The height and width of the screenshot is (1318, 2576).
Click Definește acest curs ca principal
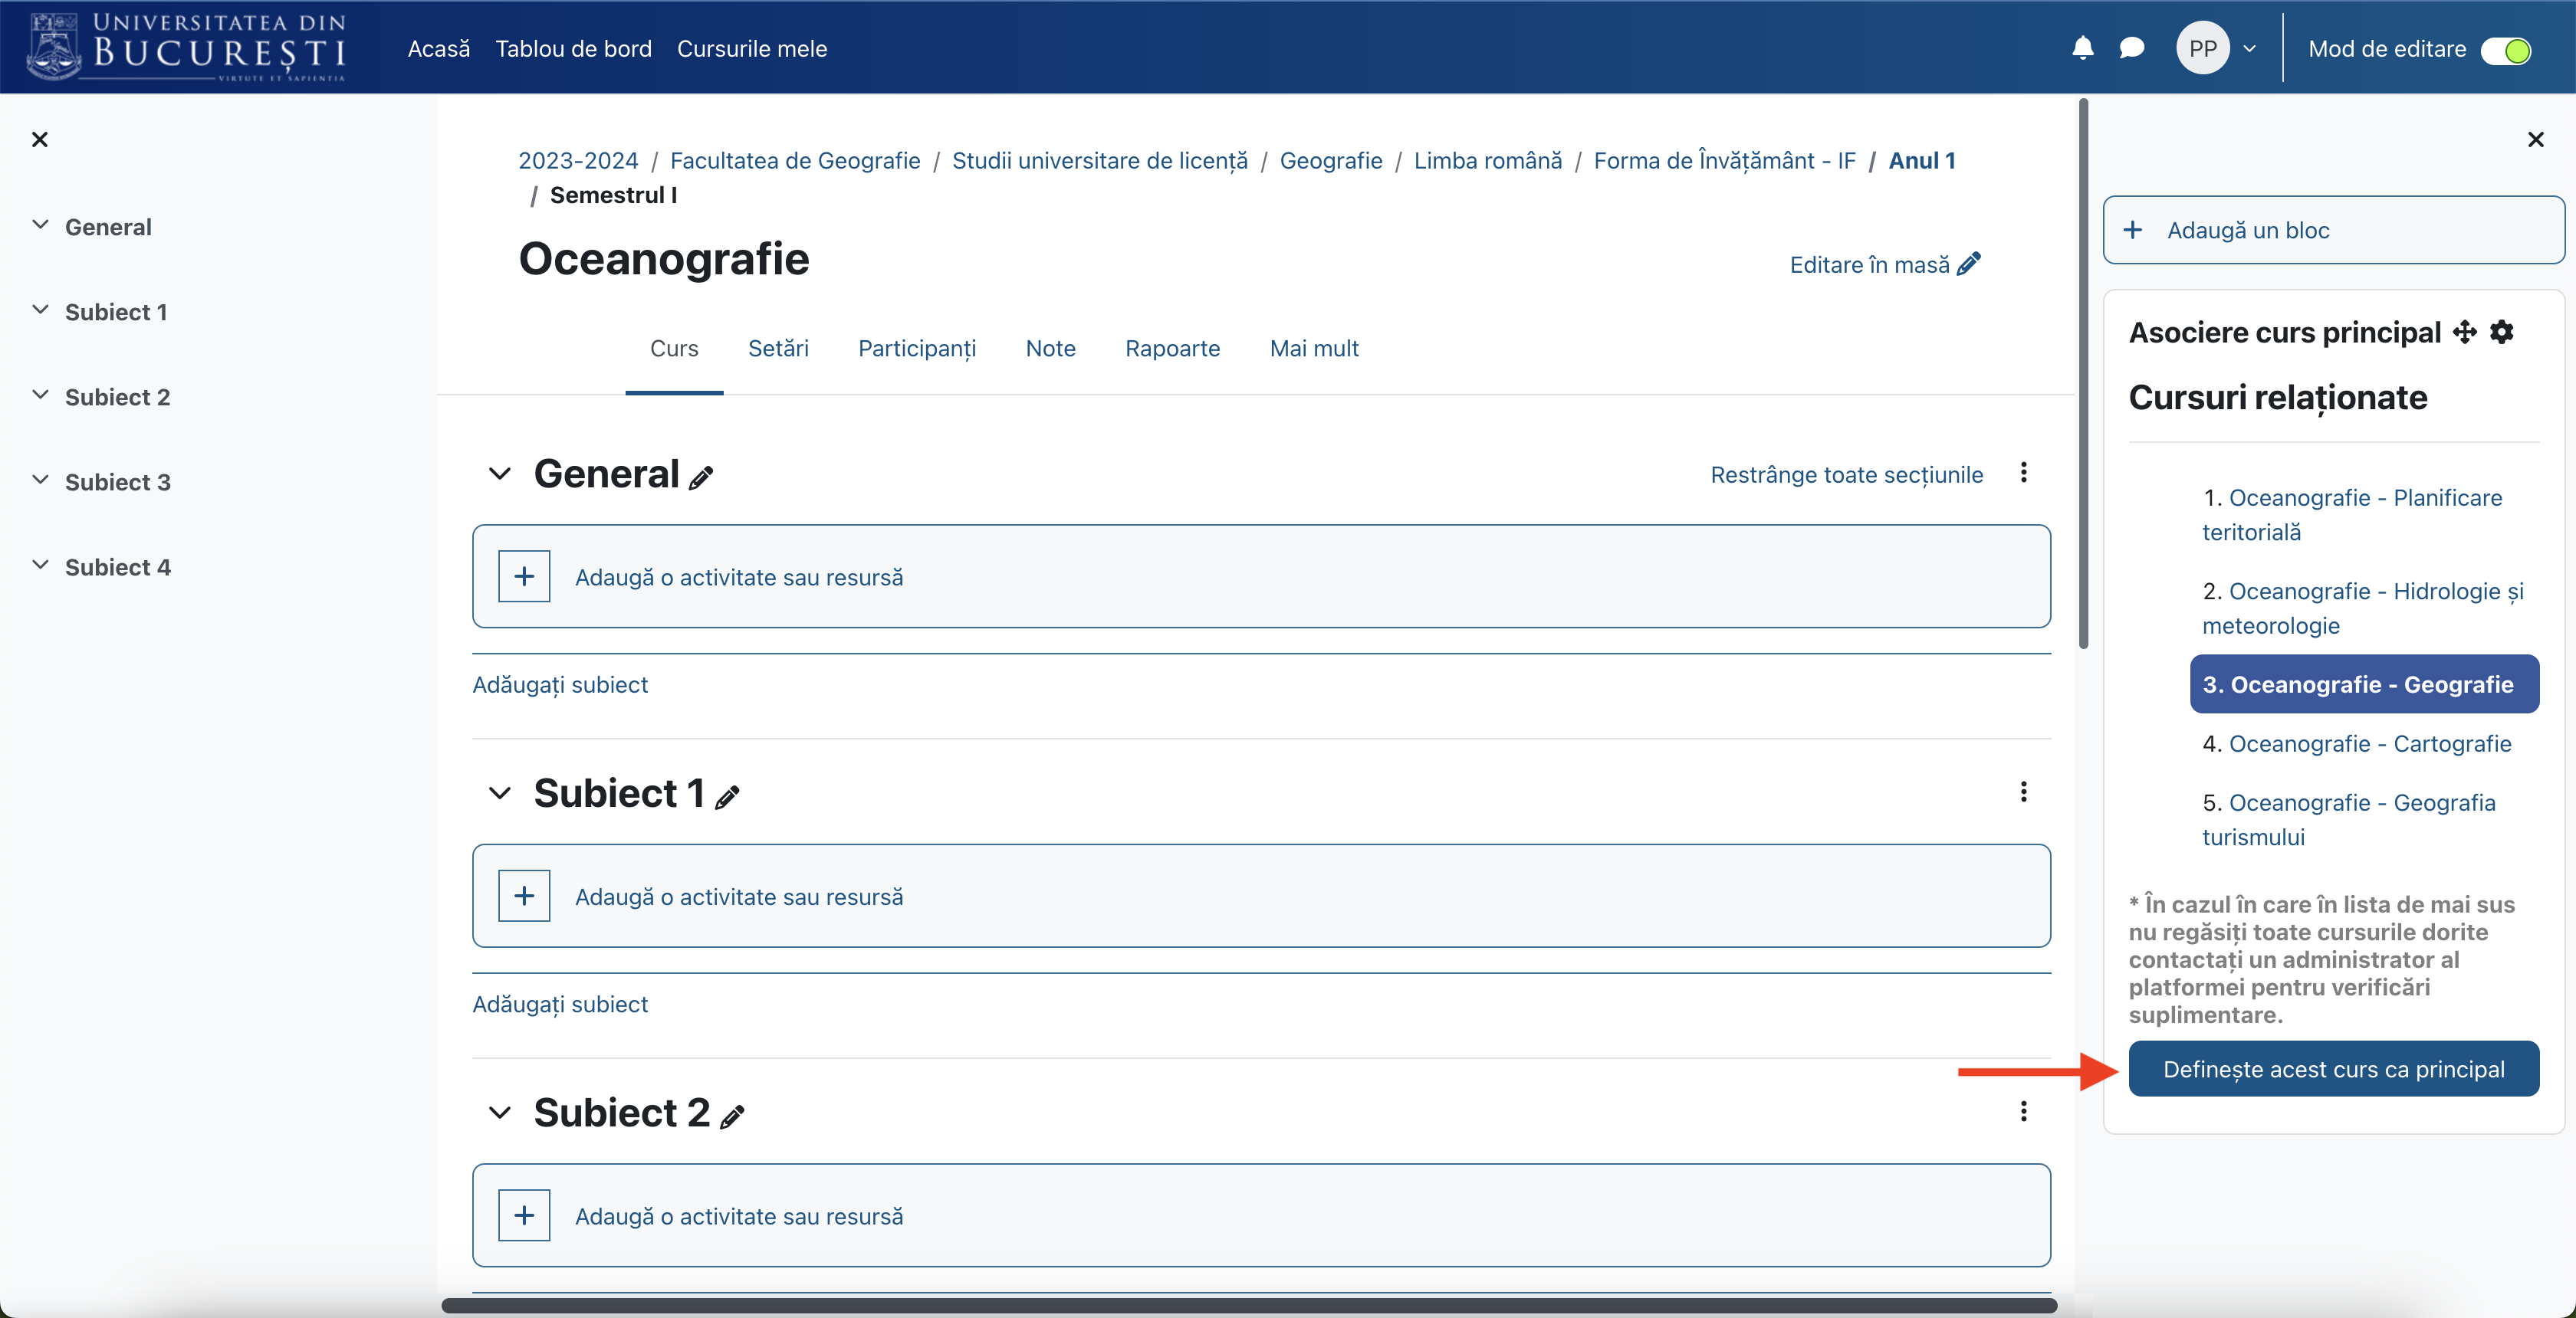(x=2333, y=1069)
